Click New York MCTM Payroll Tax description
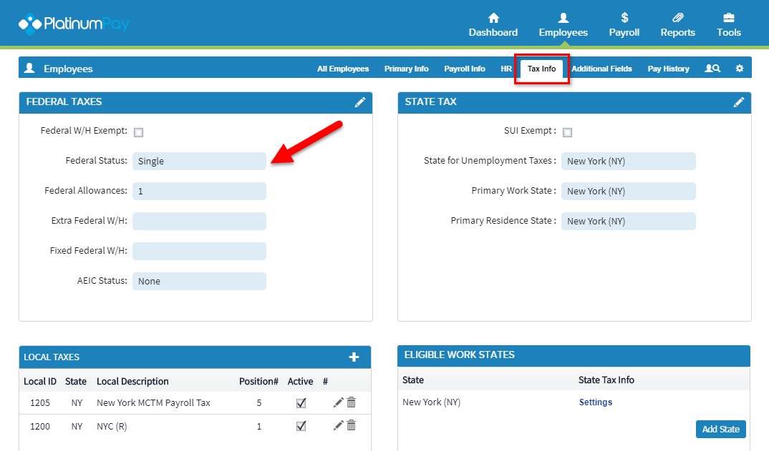The image size is (769, 451). 153,402
